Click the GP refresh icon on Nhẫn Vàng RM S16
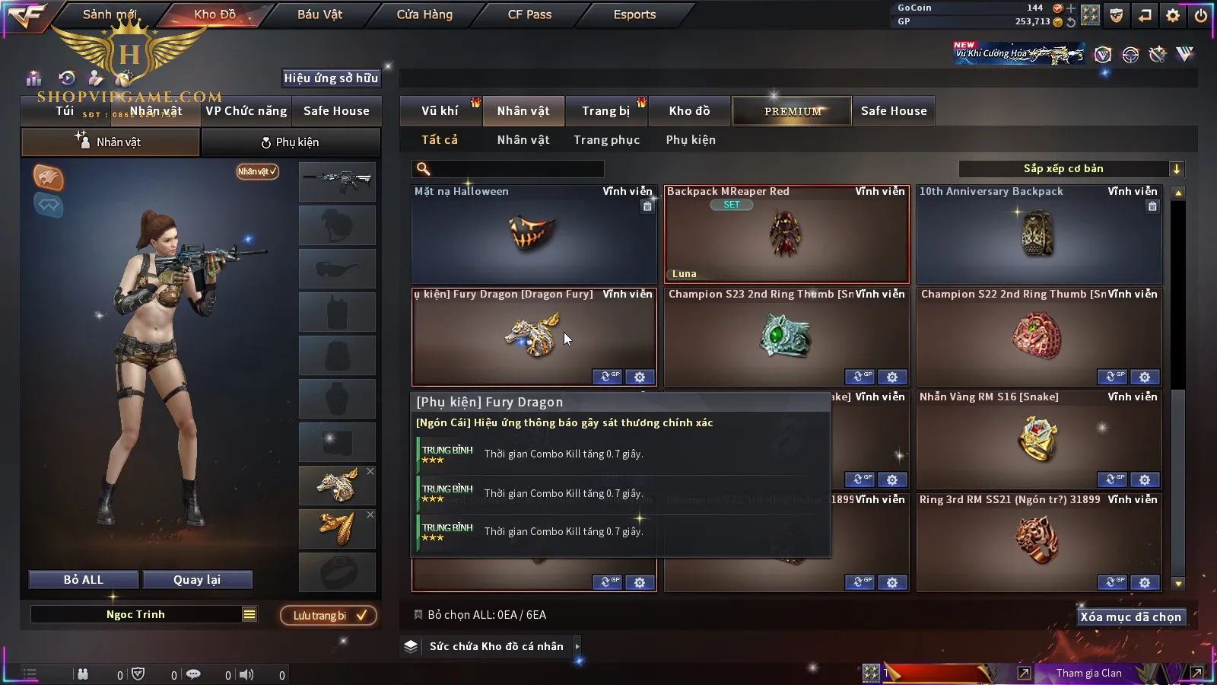This screenshot has width=1217, height=685. click(1112, 479)
